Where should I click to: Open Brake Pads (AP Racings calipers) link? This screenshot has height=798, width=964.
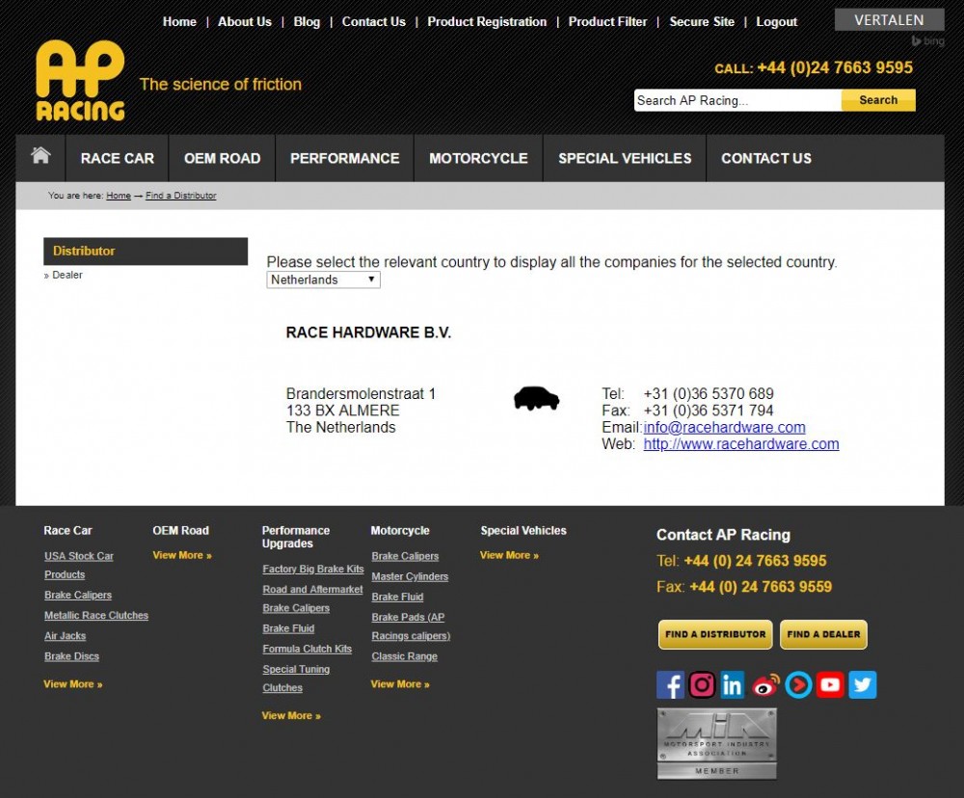[x=411, y=626]
